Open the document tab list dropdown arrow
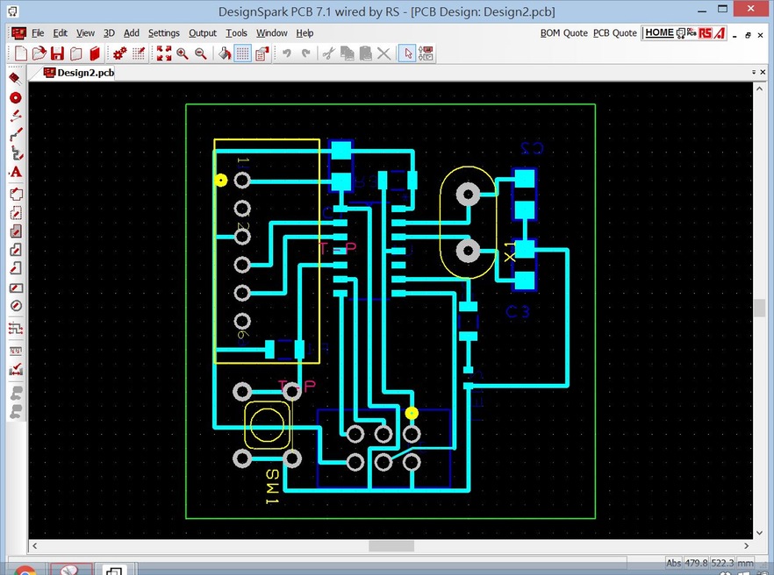This screenshot has width=774, height=575. pos(754,72)
